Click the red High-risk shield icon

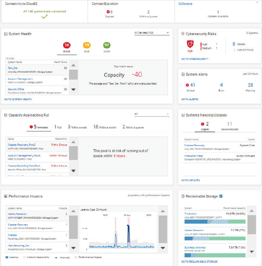point(190,45)
